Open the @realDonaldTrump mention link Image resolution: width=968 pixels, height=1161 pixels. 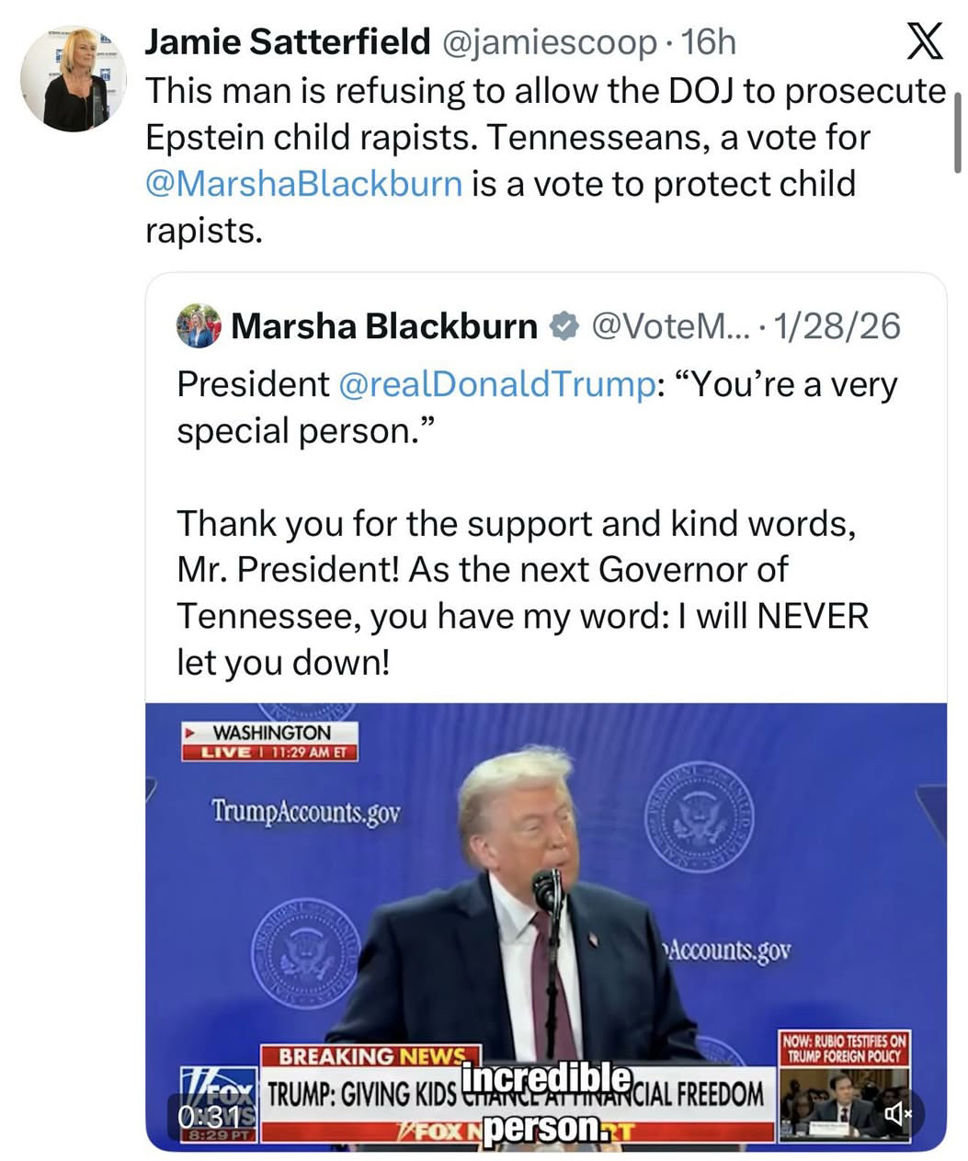coord(496,384)
